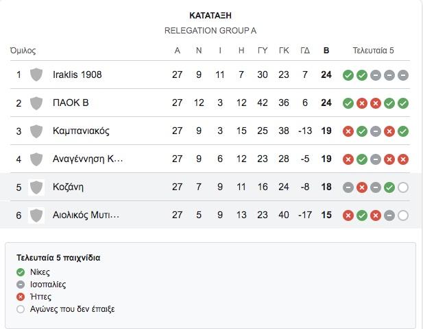Click Καμπανιακός's grey draw icon
Image resolution: width=423 pixels, height=329 pixels.
point(376,131)
